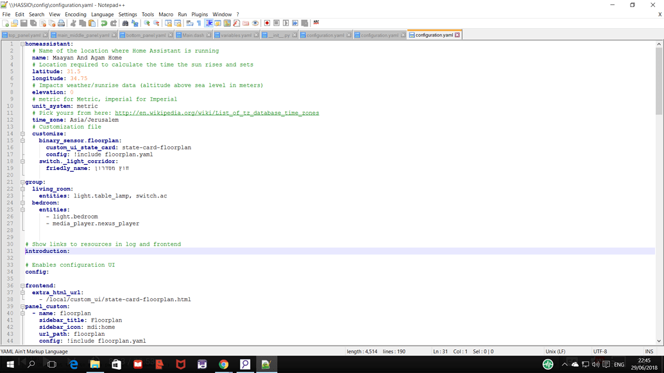Click the Wikipedia tz database time zones link

[216, 113]
